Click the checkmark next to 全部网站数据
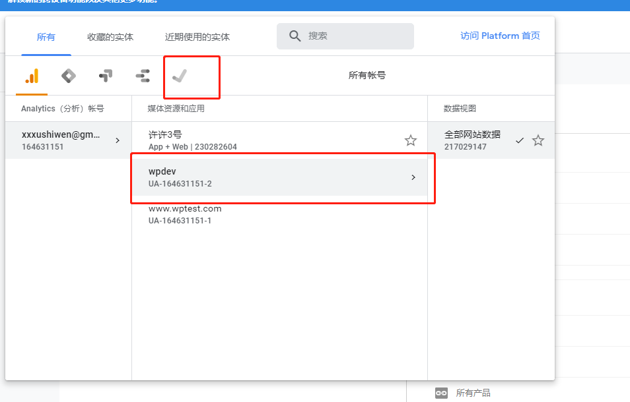630x402 pixels. [x=520, y=140]
